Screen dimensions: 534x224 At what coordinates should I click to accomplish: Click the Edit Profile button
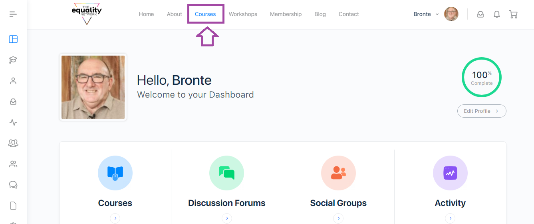(x=482, y=111)
